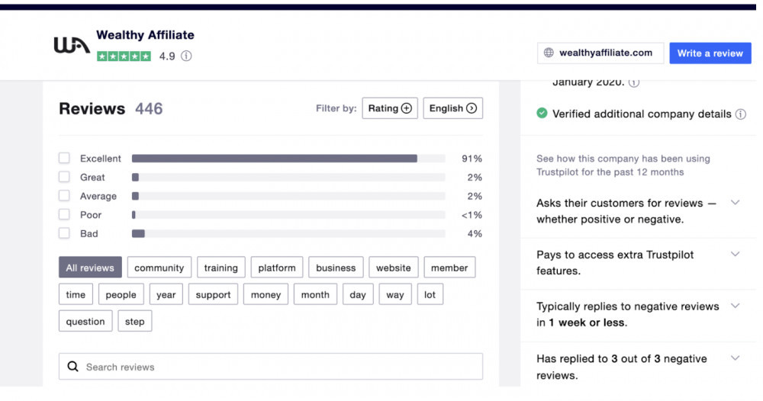763x401 pixels.
Task: Click the See how this company has been using Trustpilot text
Action: [x=623, y=165]
